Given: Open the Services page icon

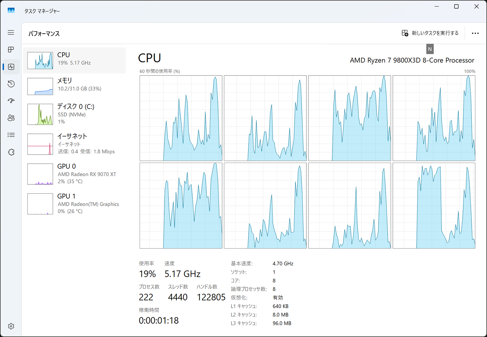Looking at the screenshot, I should pos(11,152).
